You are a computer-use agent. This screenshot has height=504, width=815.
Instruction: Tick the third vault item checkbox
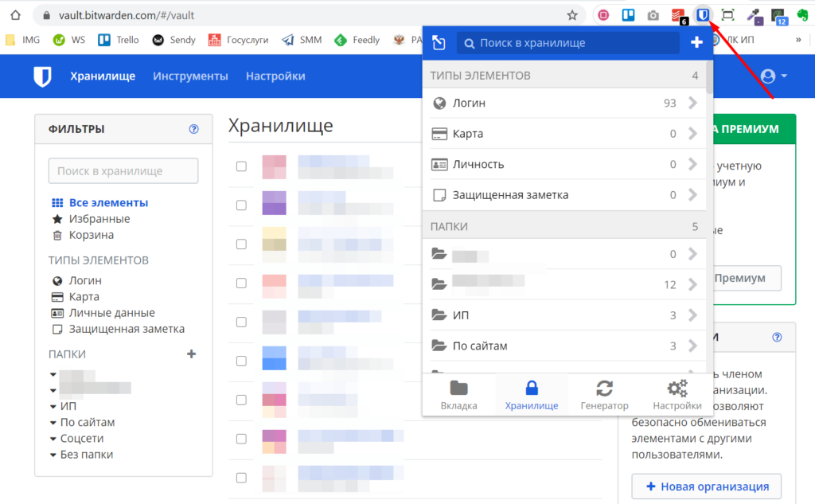(241, 244)
